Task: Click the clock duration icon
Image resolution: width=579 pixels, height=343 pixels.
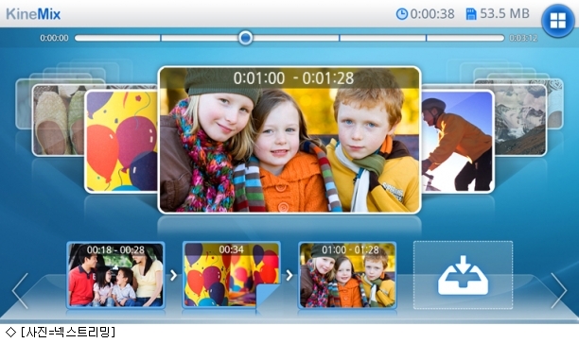Action: coord(402,14)
